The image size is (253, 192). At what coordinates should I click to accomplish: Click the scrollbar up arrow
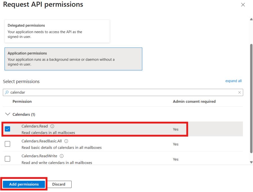click(x=251, y=19)
